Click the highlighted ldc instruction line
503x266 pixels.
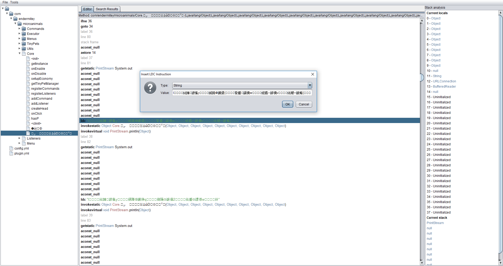click(x=250, y=121)
